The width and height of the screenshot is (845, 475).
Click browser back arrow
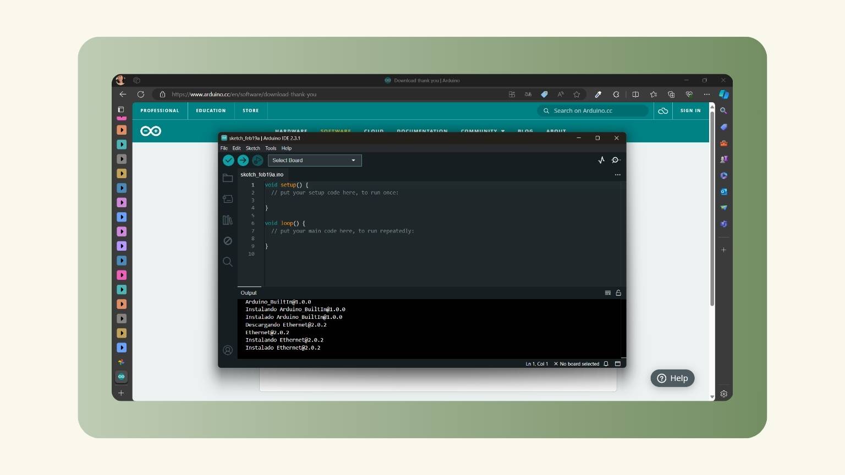(123, 94)
